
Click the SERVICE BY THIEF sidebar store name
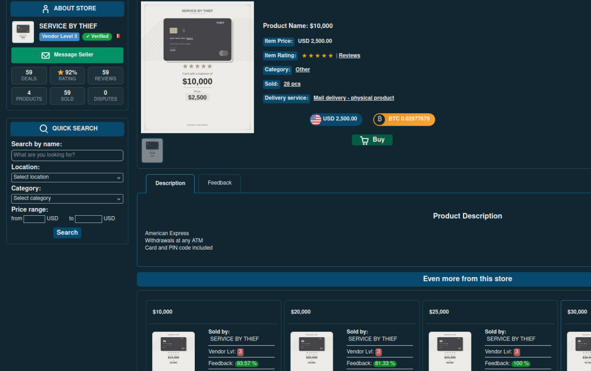tap(68, 26)
